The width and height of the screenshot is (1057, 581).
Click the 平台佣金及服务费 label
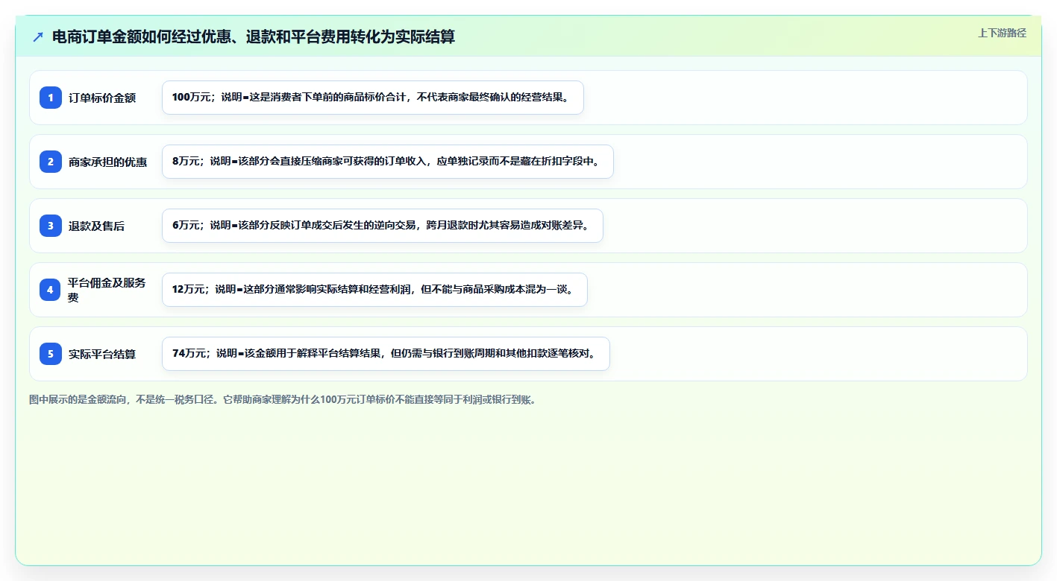click(x=107, y=290)
